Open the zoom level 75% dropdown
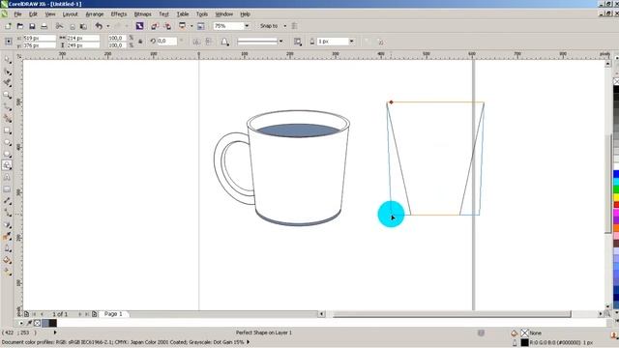The height and width of the screenshot is (348, 619). point(247,26)
